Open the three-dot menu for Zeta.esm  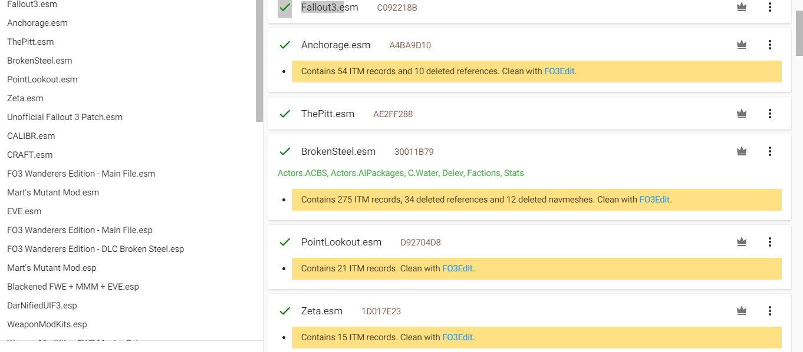(770, 311)
